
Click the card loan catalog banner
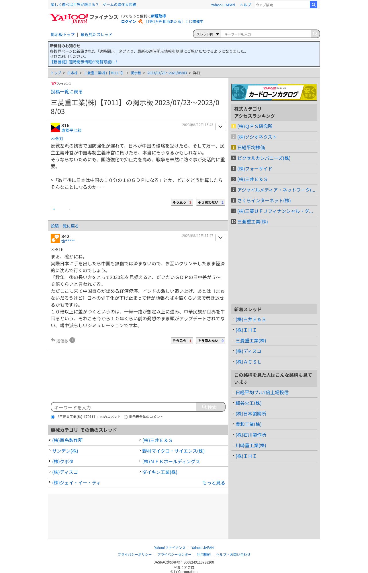pyautogui.click(x=274, y=92)
